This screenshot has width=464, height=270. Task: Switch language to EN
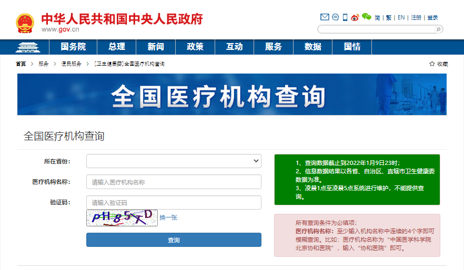coord(401,18)
